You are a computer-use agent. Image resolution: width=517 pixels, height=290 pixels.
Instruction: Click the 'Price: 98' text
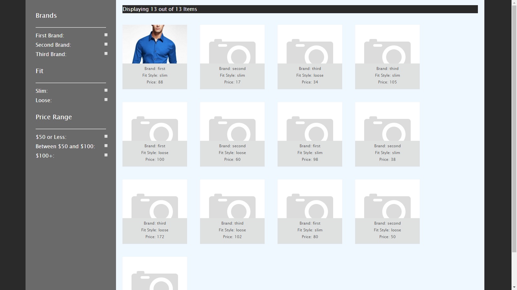[x=310, y=159]
